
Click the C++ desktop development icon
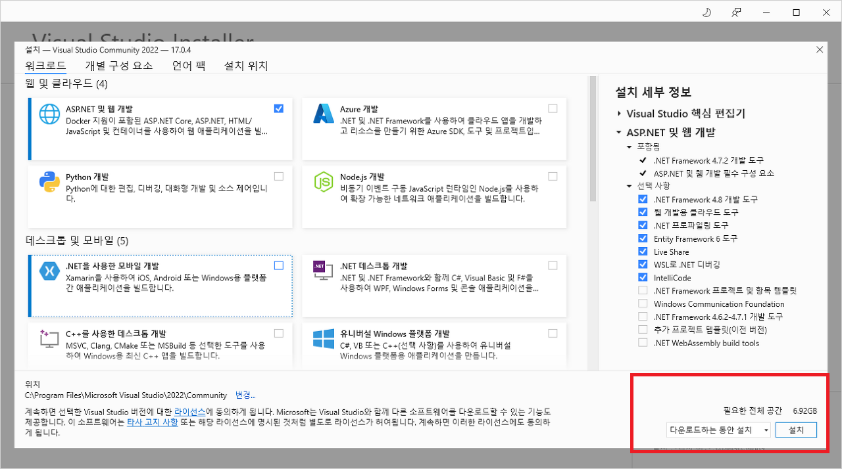pyautogui.click(x=50, y=339)
